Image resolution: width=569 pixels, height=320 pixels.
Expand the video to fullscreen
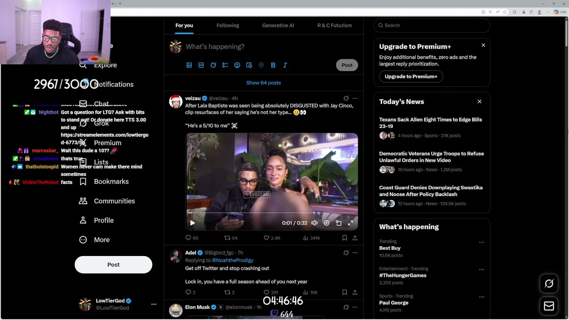click(350, 223)
